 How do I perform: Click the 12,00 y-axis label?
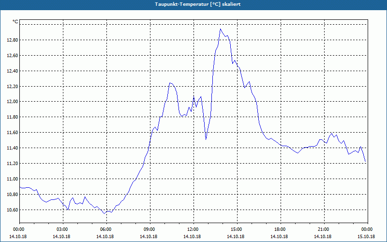12,102
